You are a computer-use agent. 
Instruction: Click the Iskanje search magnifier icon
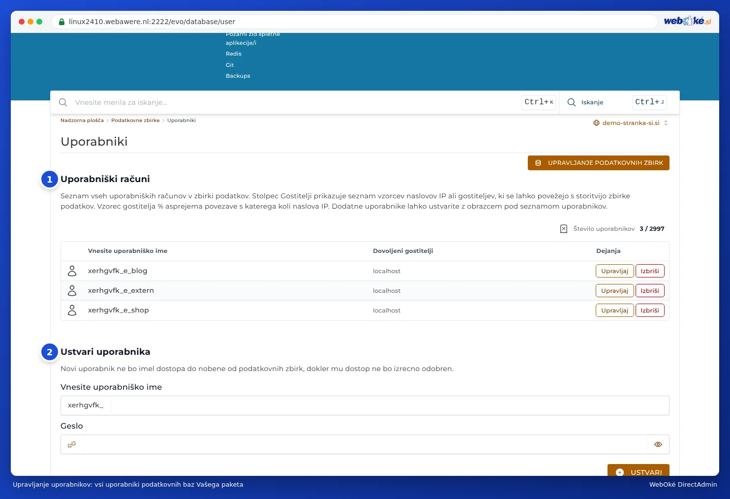[x=572, y=102]
